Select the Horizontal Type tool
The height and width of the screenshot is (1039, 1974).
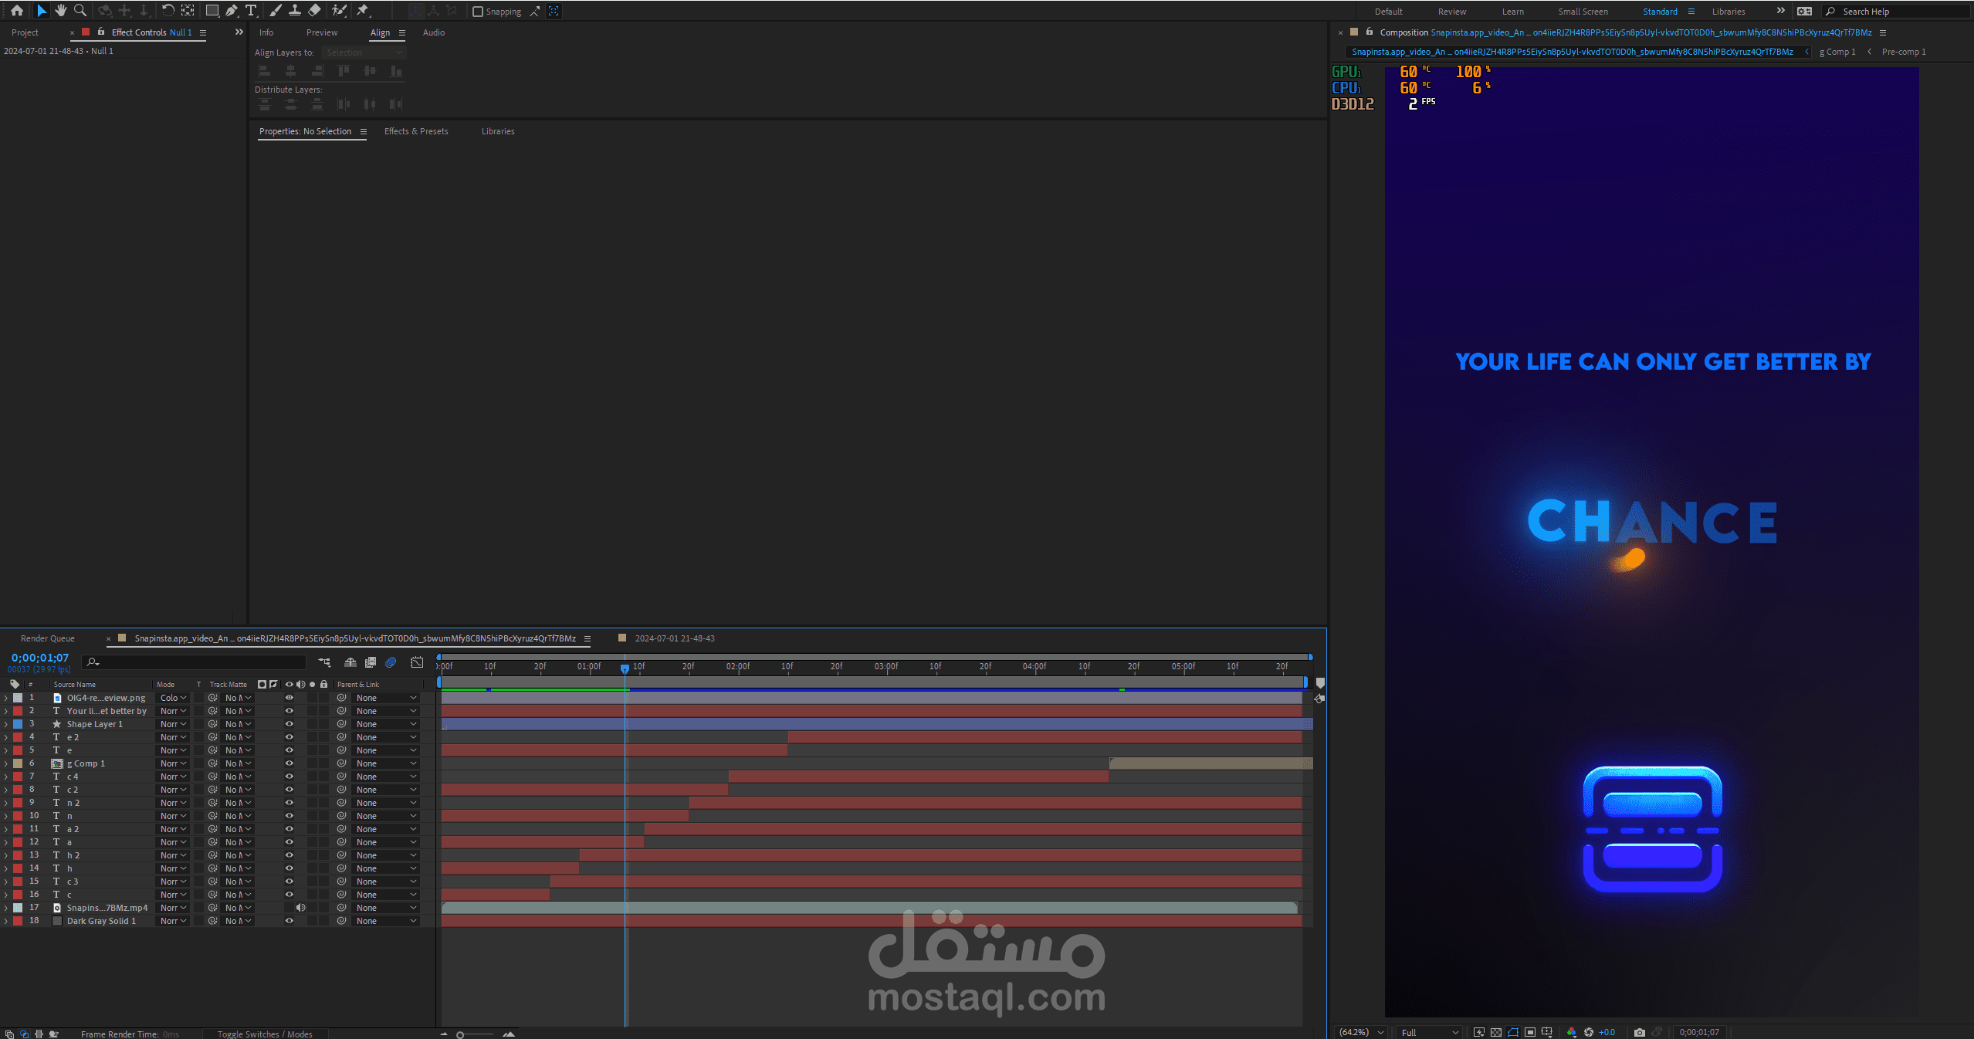(251, 11)
